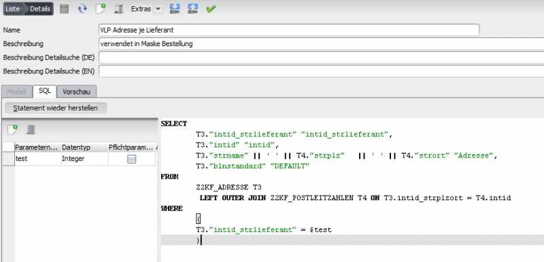Click the greyed parameter delete icon
The image size is (544, 262).
[31, 130]
